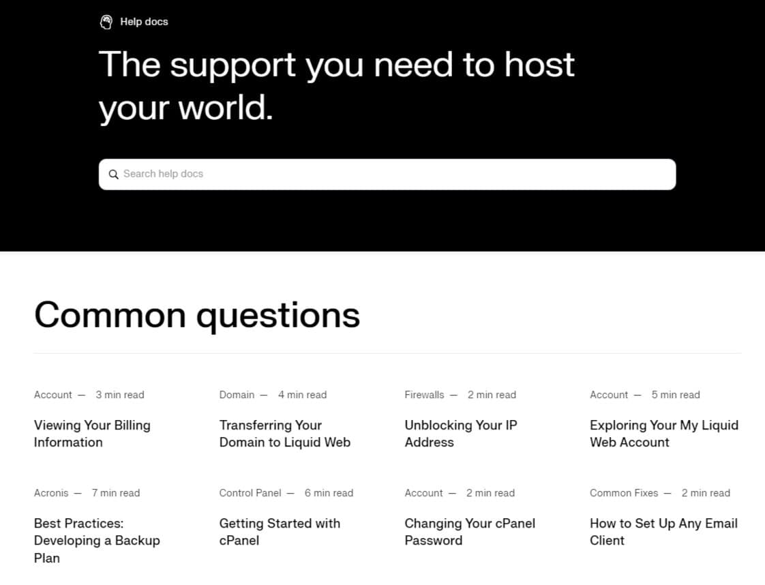Open Transferring Your Domain to Liquid Web
765x585 pixels.
pyautogui.click(x=284, y=434)
